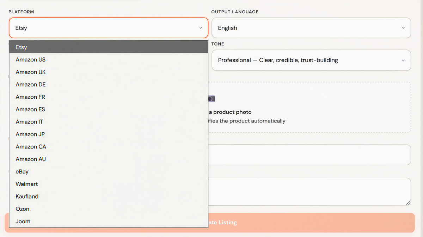The height and width of the screenshot is (237, 423).
Task: Select Walmart from the platform list
Action: pos(109,184)
